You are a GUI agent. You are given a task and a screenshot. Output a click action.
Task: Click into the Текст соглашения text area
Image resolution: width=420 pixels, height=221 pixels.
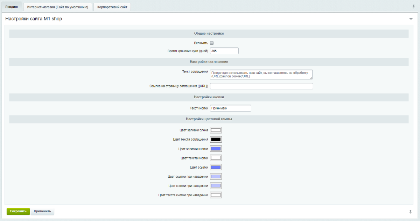[x=261, y=74]
